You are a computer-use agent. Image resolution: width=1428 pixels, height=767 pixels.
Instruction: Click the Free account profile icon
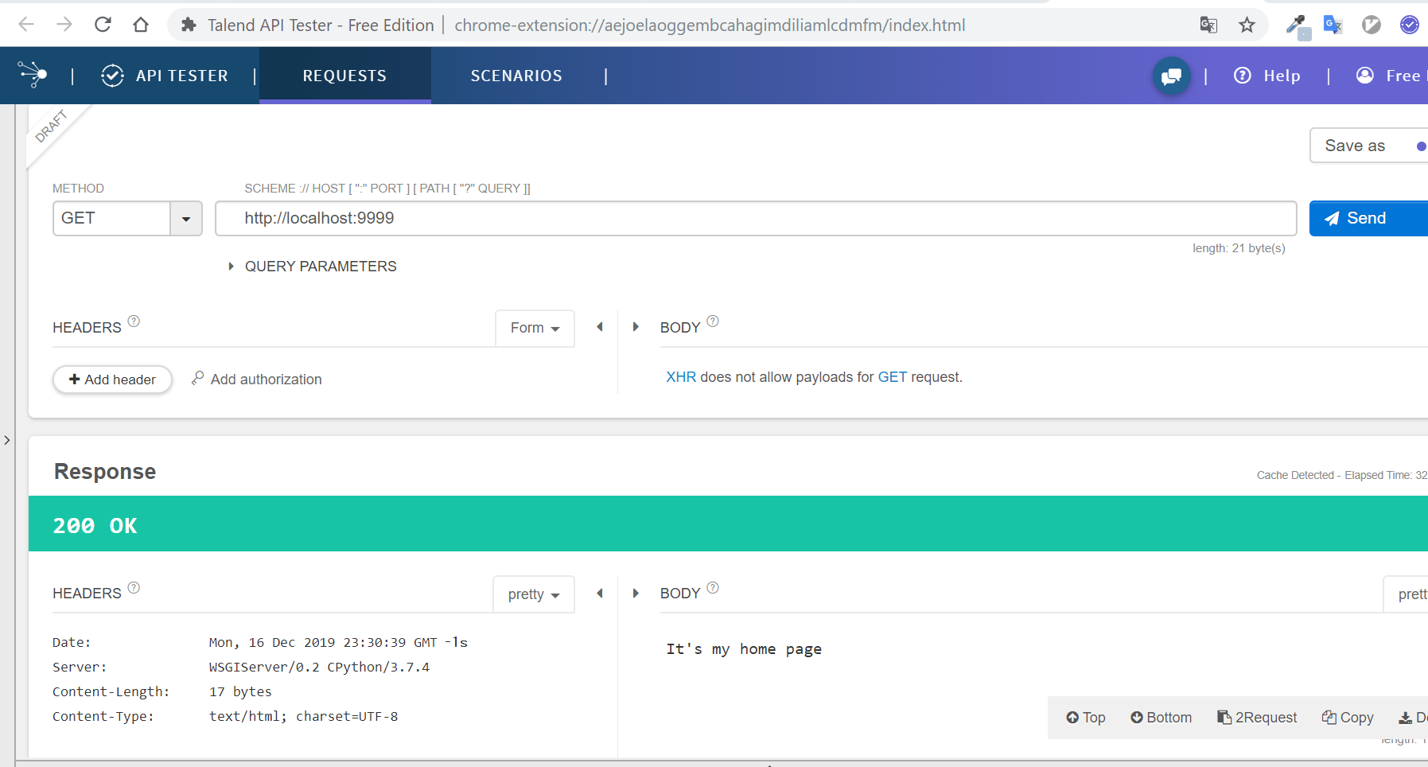[x=1365, y=76]
